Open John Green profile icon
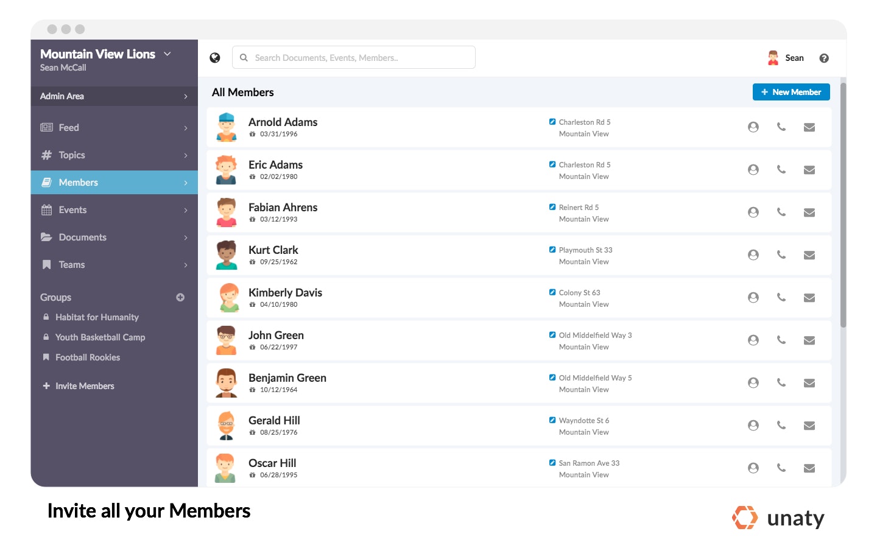The width and height of the screenshot is (877, 548). pyautogui.click(x=753, y=340)
